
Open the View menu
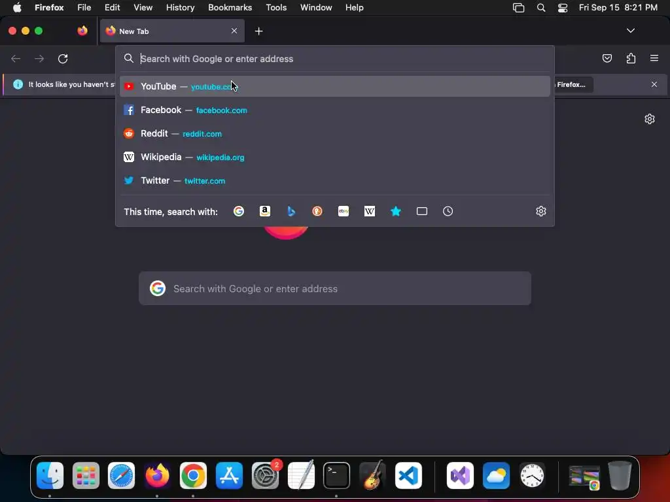tap(143, 7)
